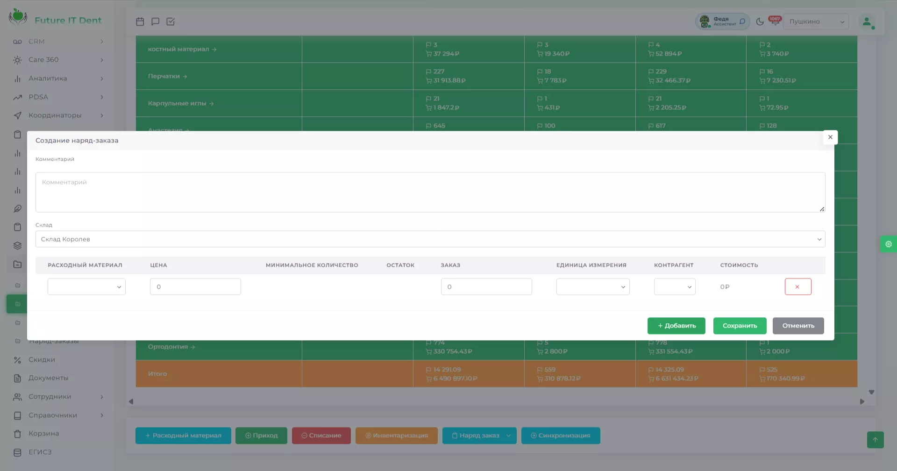Open the user profile avatar icon
Screen dimensions: 897x471
point(867,21)
